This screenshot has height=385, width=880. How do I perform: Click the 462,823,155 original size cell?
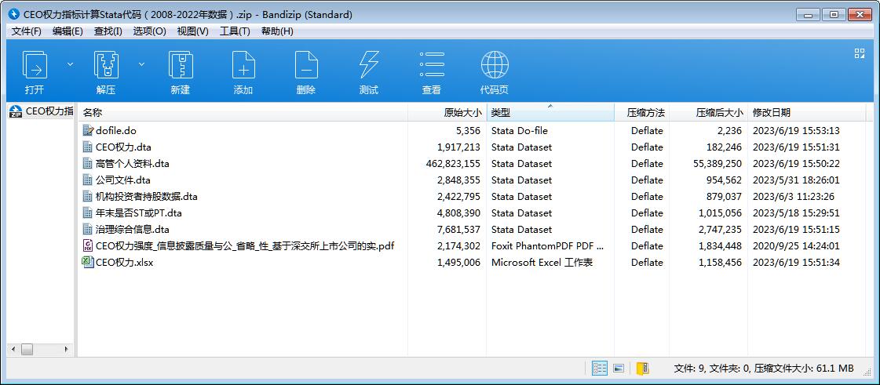(x=453, y=164)
